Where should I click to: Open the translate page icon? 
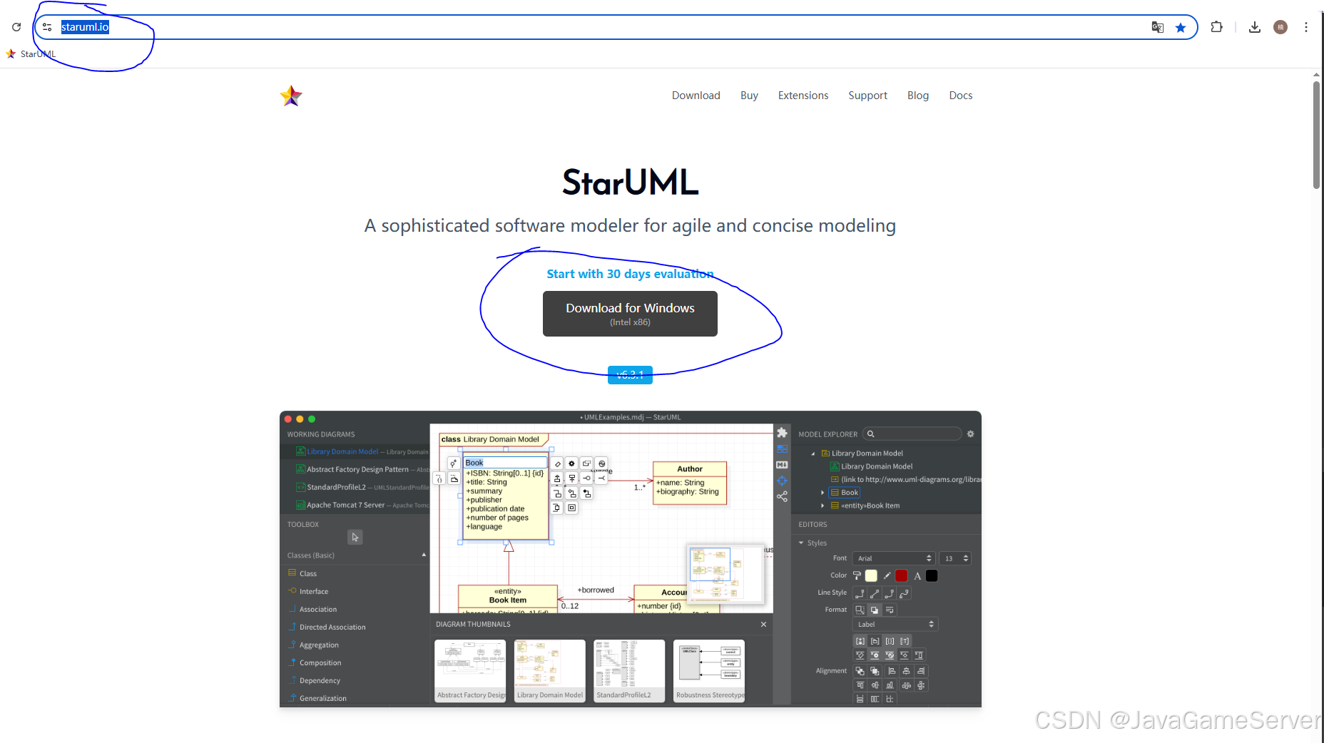click(x=1157, y=27)
